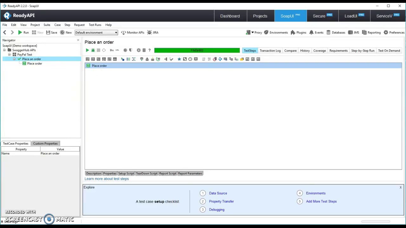Click the checkmark assertion step icon
The image size is (406, 228).
pyautogui.click(x=171, y=59)
